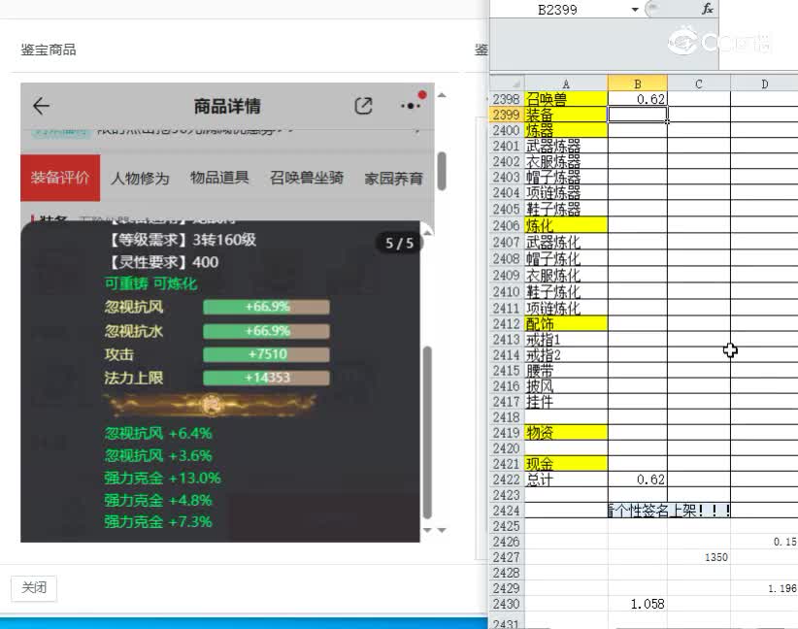Click the Name Box showing B2399
The height and width of the screenshot is (629, 798).
[x=557, y=10]
